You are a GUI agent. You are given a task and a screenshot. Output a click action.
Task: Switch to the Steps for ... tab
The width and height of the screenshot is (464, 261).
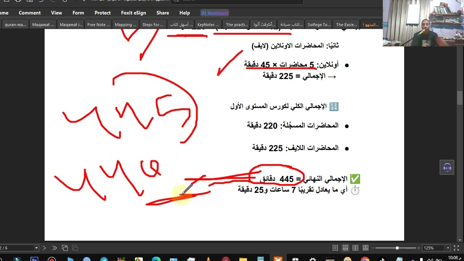pos(153,25)
